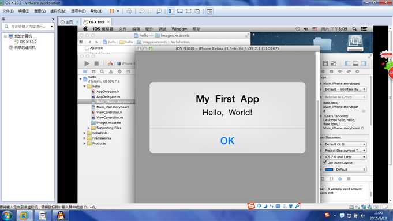Select Main_iPad.storyboard file

coord(113,107)
